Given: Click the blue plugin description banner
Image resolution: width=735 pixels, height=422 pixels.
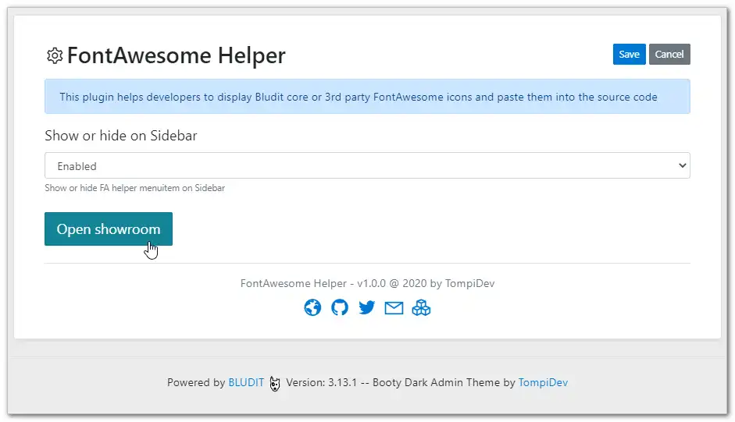Looking at the screenshot, I should click(x=367, y=97).
